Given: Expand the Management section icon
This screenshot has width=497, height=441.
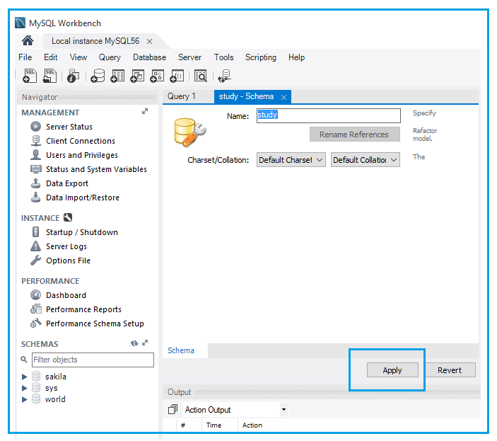Looking at the screenshot, I should pos(145,111).
